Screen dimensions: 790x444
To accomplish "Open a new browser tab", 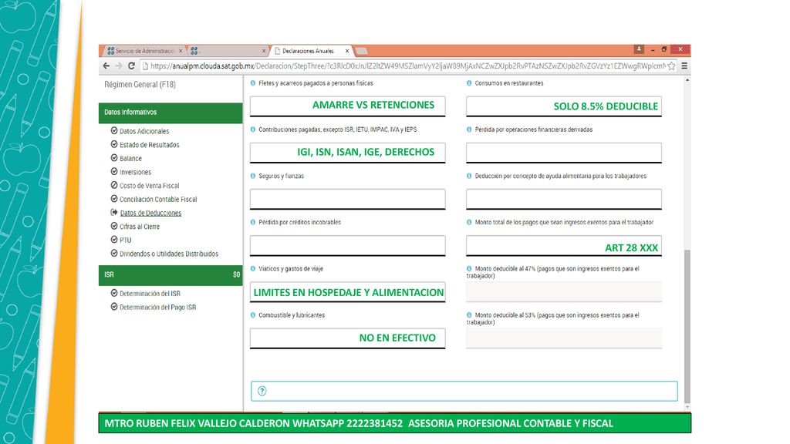I will click(x=361, y=51).
